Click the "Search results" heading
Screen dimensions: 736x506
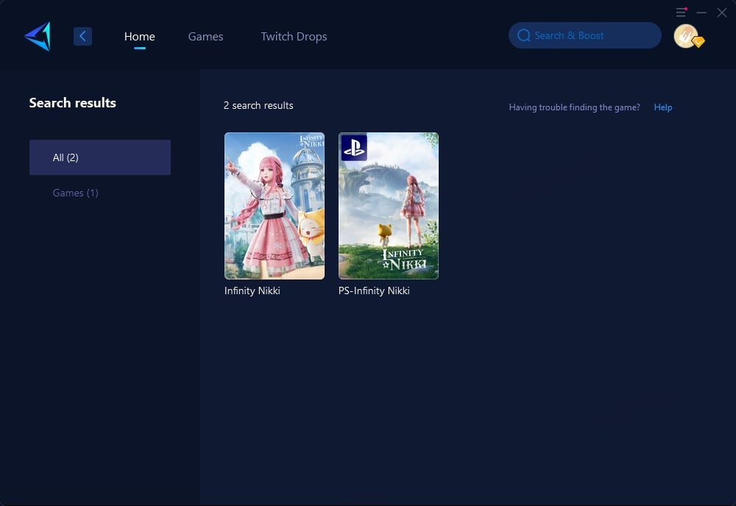coord(73,103)
